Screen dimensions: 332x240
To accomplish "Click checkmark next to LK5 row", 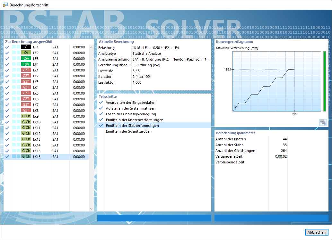I will click(7, 93).
